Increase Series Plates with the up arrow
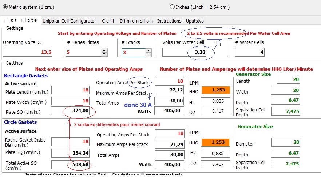This screenshot has height=180, width=321. [104, 50]
